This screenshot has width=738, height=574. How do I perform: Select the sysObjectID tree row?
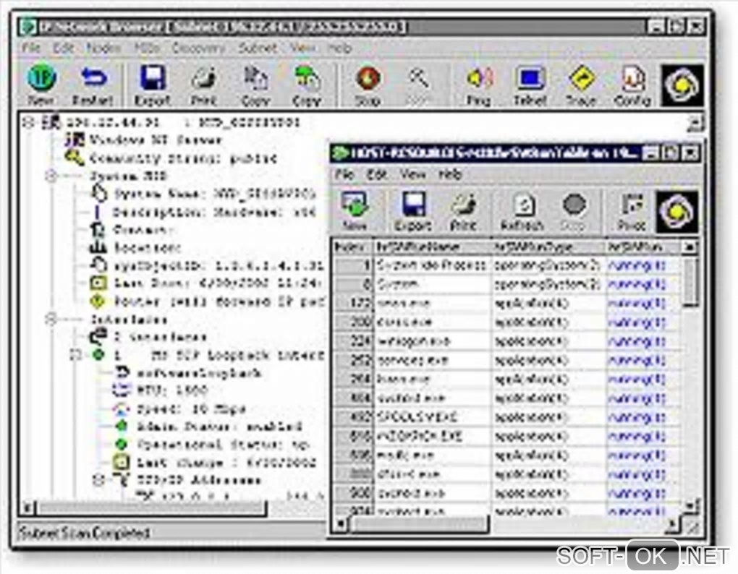(219, 265)
